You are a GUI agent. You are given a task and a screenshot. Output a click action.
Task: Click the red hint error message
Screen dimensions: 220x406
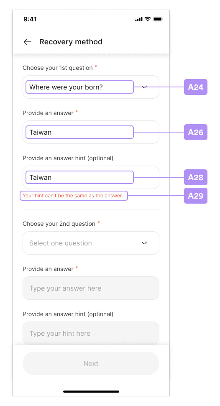pos(73,196)
